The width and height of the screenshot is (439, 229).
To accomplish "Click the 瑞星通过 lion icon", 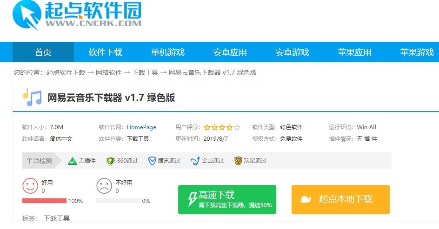I will pyautogui.click(x=238, y=161).
